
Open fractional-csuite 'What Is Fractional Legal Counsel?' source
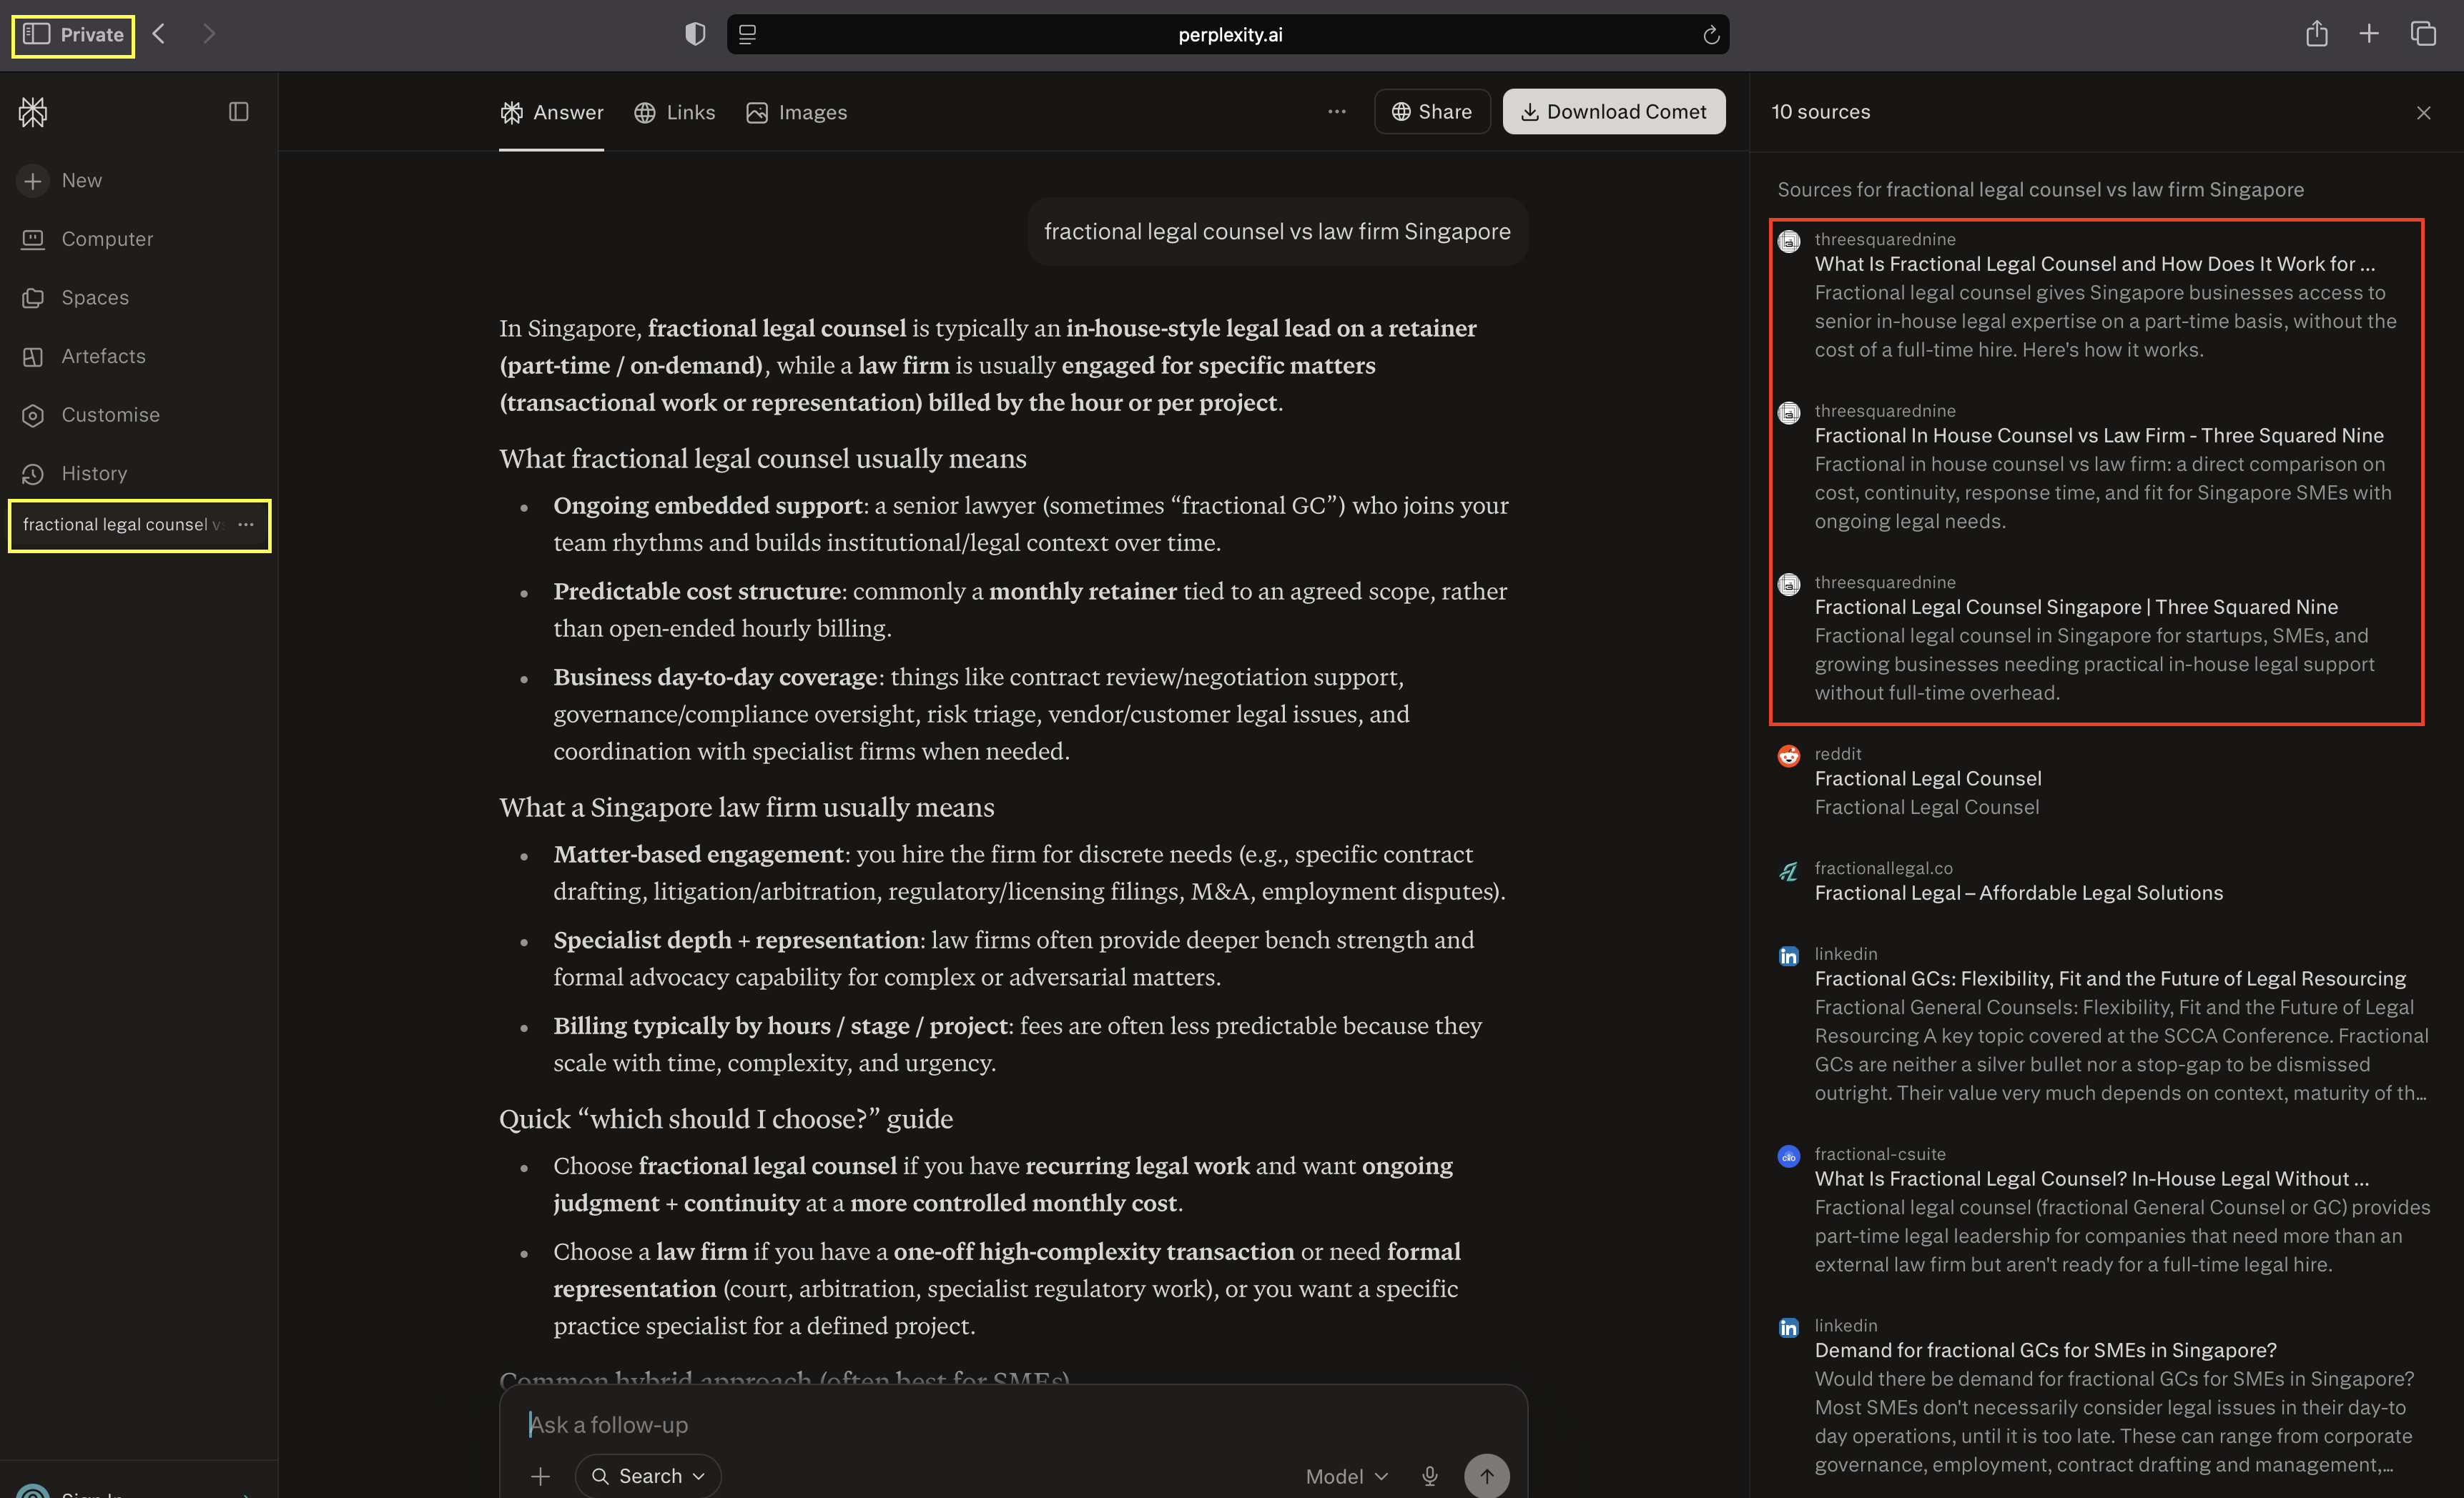[2092, 1179]
